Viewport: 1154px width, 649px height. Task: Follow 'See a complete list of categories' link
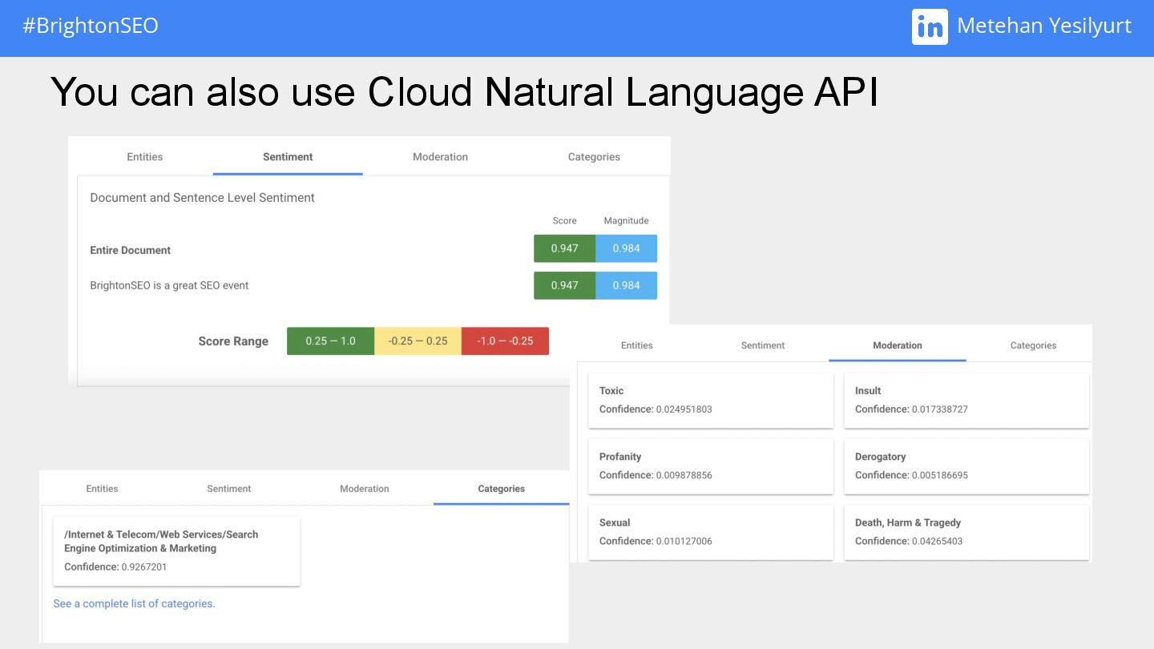(134, 603)
